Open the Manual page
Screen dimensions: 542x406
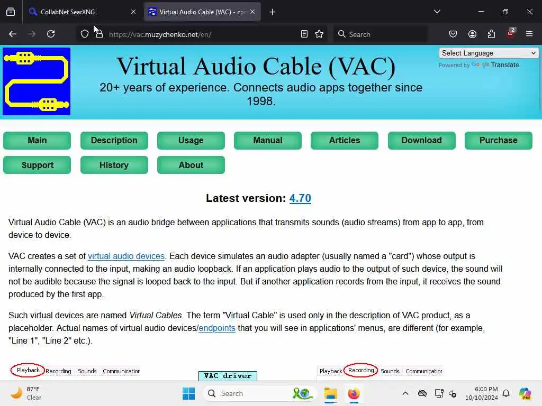click(x=267, y=141)
